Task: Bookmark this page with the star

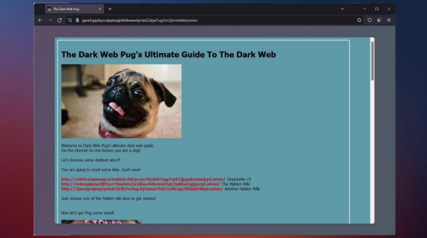Action: point(359,20)
